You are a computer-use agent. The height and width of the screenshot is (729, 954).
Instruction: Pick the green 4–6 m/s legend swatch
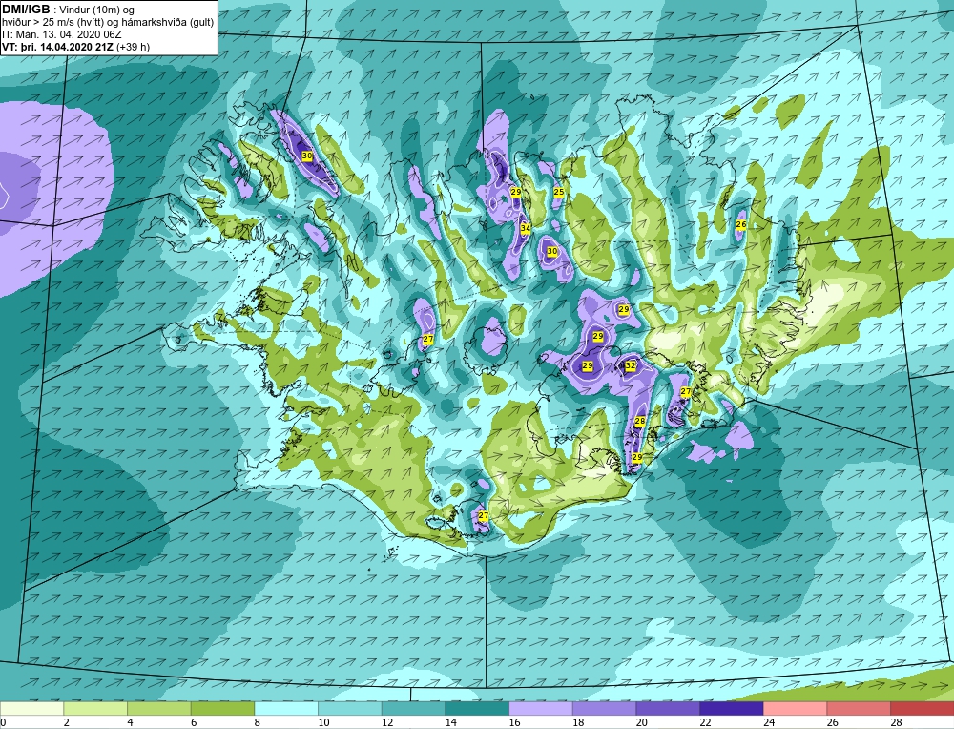[158, 709]
